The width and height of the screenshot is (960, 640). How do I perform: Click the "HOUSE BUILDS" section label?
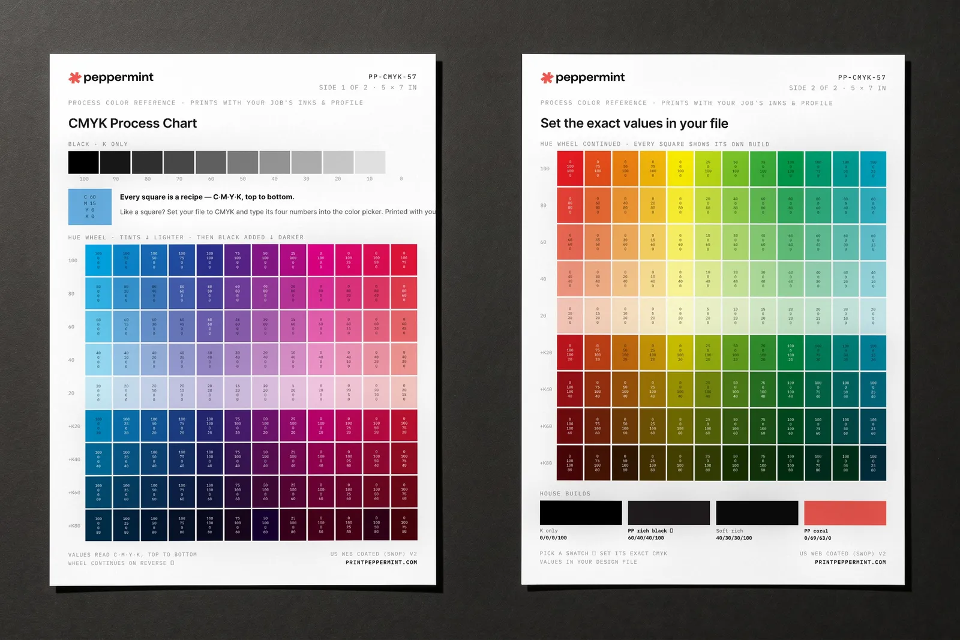(x=565, y=494)
